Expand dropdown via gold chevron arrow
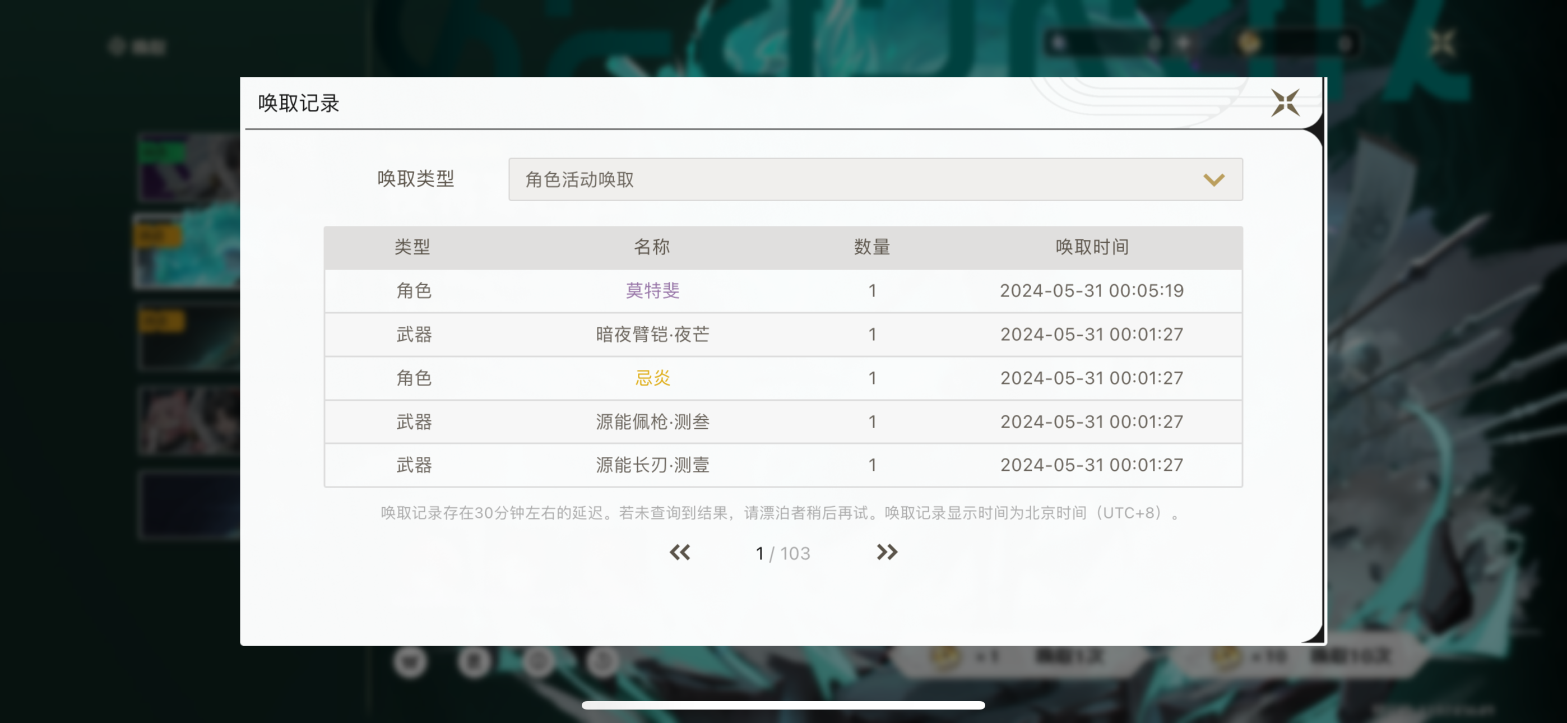 point(1213,179)
